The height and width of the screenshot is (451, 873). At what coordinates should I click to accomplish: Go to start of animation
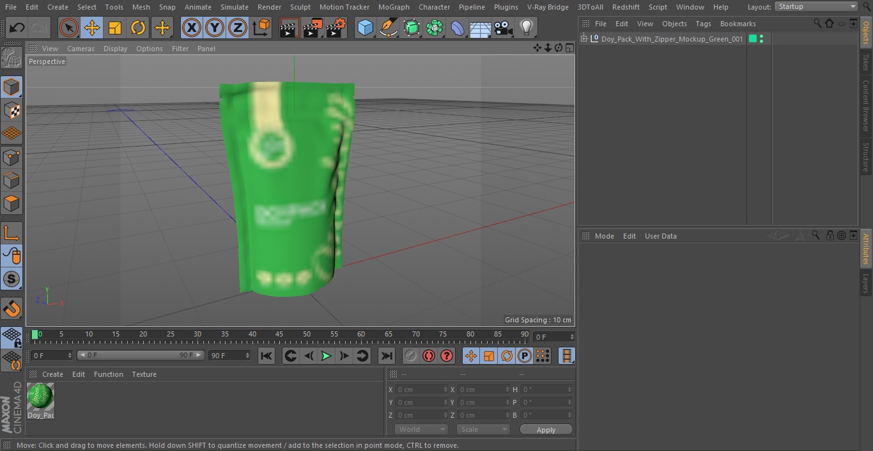coord(267,356)
